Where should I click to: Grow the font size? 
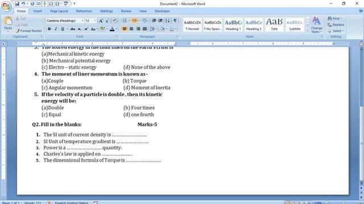[x=101, y=21]
